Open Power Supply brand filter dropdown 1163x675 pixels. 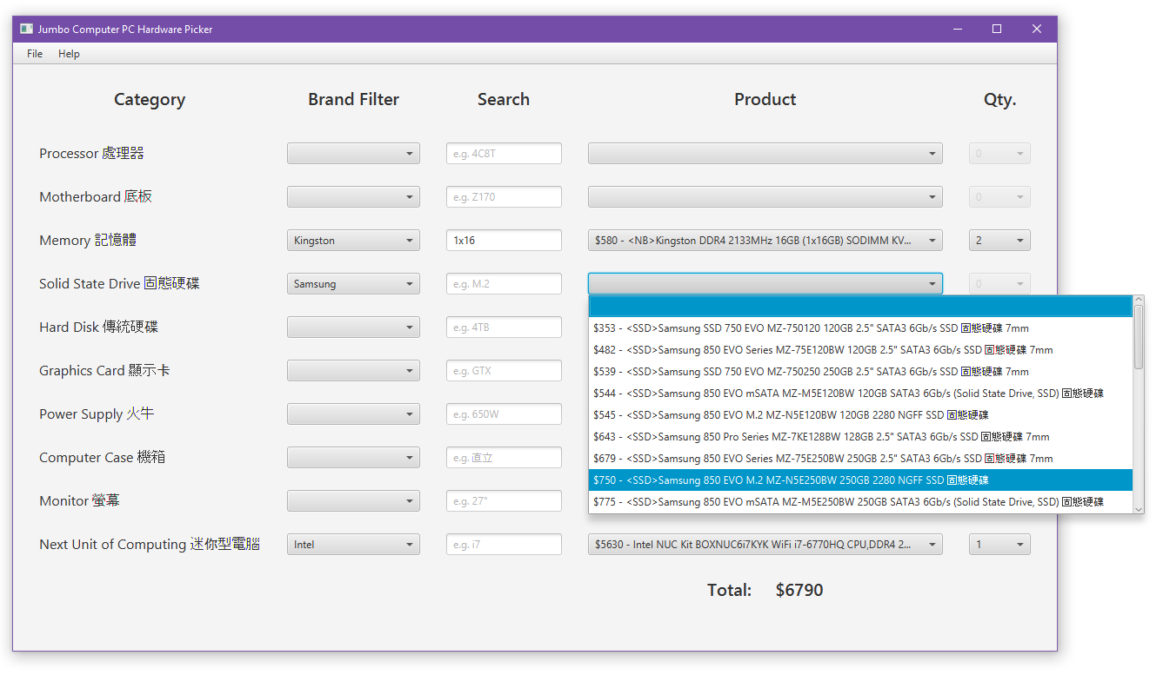(353, 414)
